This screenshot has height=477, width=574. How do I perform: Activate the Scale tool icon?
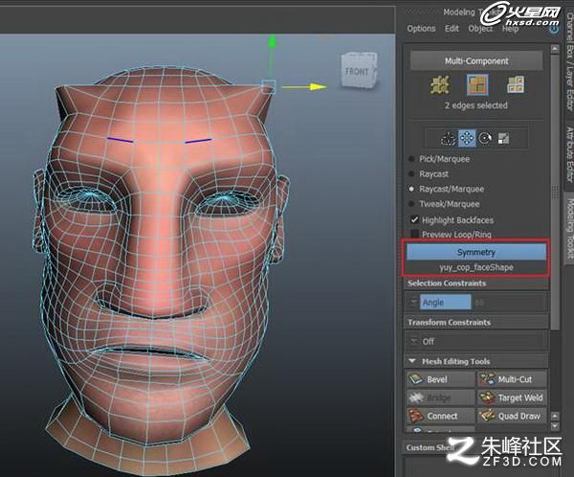pyautogui.click(x=503, y=138)
